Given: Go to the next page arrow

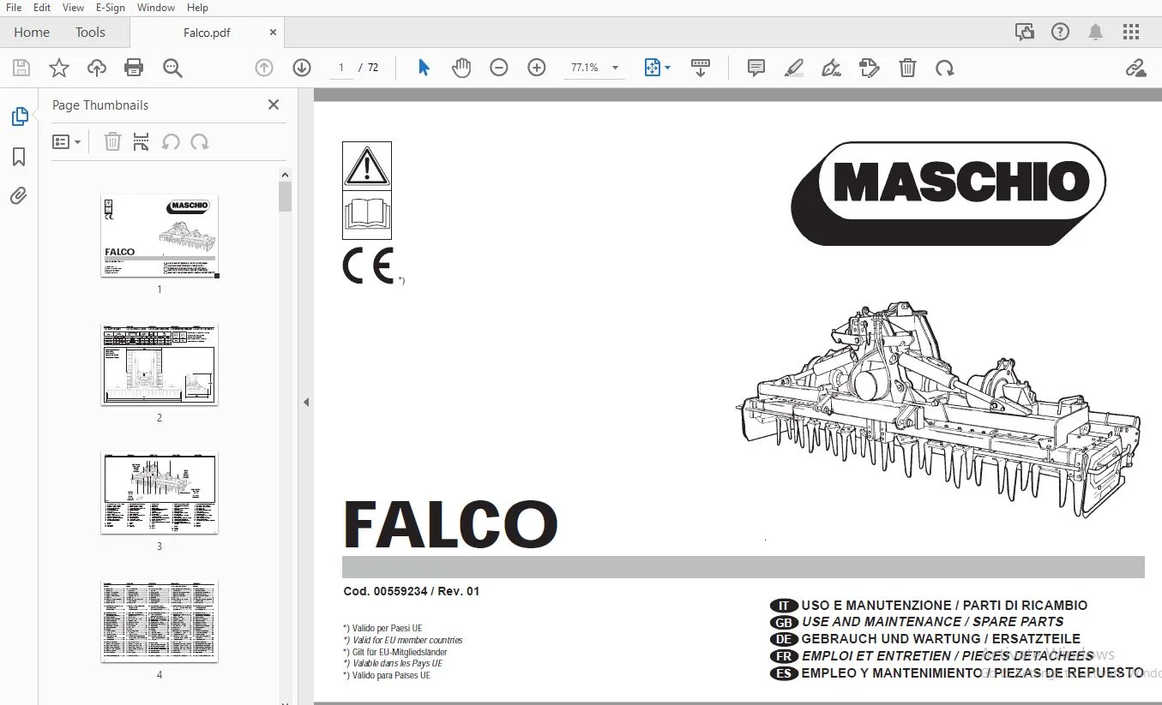Looking at the screenshot, I should pos(302,68).
